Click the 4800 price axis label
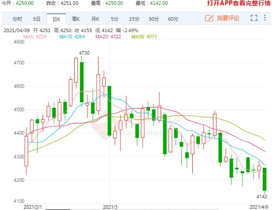This screenshot has height=210, width=272. pyautogui.click(x=19, y=42)
